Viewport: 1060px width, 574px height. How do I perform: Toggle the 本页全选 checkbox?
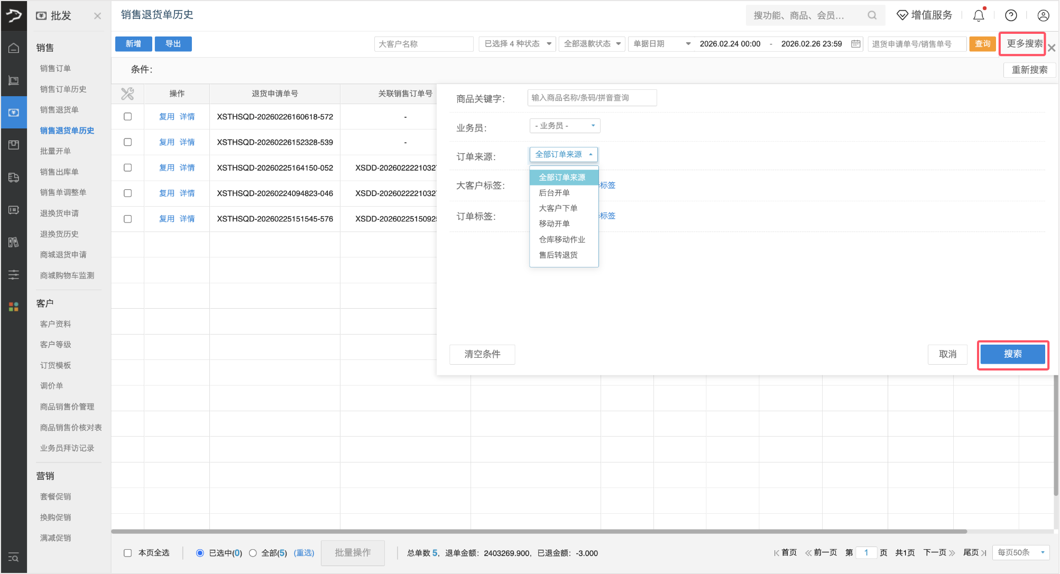pos(127,553)
